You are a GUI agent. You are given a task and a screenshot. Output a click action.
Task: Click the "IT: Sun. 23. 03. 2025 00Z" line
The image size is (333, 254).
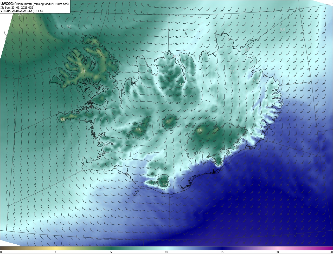point(17,7)
